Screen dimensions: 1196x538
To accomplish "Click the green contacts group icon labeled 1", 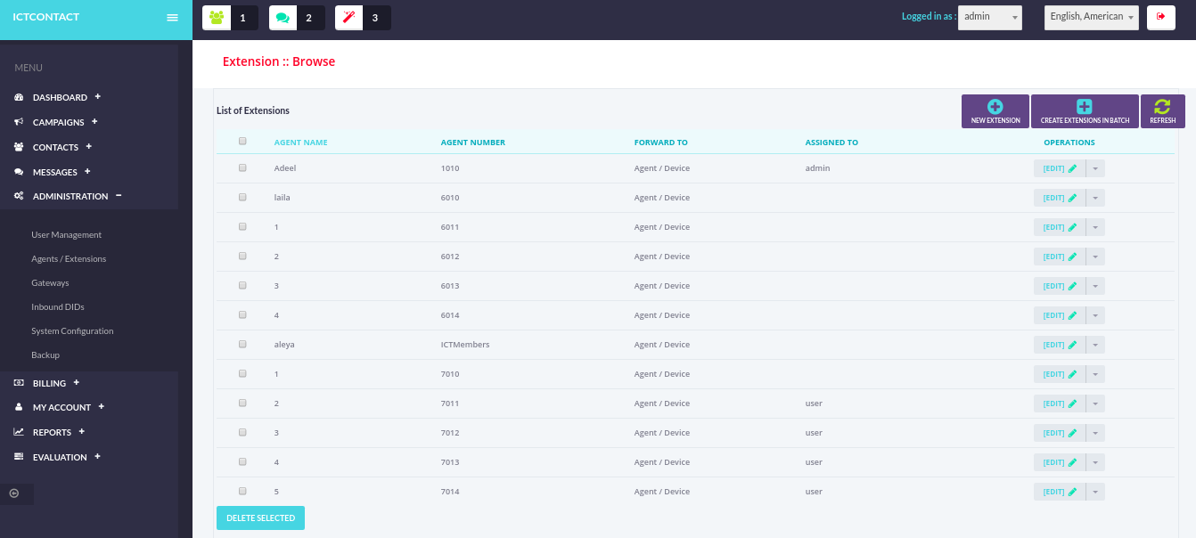I will tap(217, 18).
